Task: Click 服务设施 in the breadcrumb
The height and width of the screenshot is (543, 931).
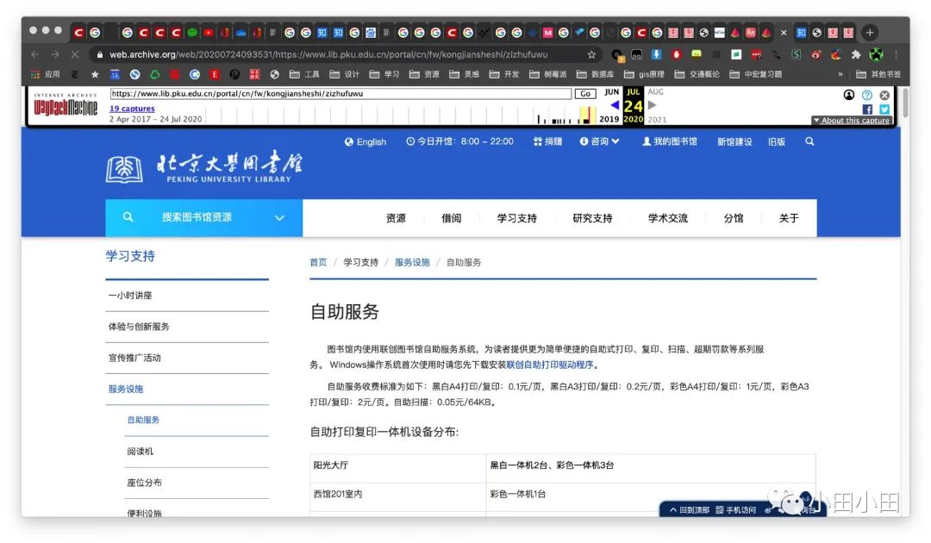Action: (412, 262)
